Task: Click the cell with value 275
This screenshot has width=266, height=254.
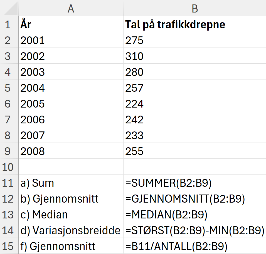Action: pyautogui.click(x=195, y=40)
